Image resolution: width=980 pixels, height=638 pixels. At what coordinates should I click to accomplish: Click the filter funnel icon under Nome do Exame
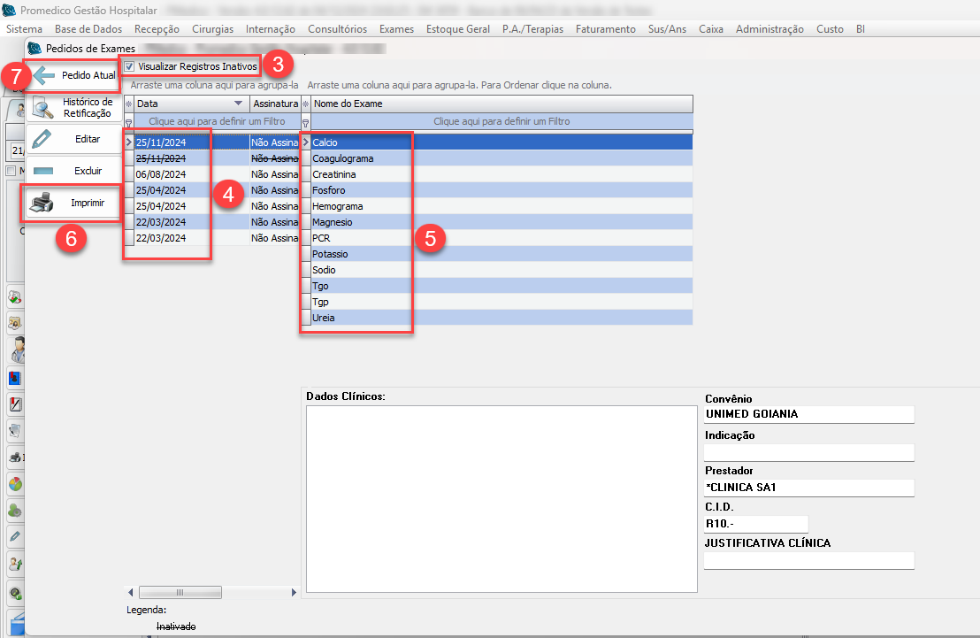point(306,122)
